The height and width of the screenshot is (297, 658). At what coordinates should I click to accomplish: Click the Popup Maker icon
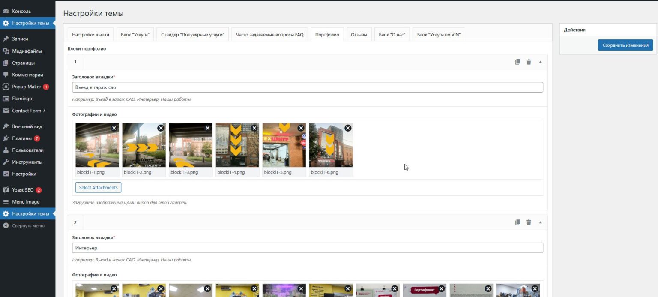6,87
